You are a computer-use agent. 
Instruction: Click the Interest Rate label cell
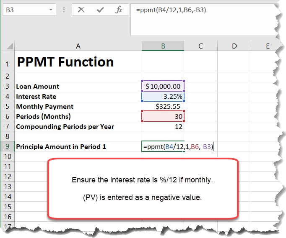[x=78, y=96]
